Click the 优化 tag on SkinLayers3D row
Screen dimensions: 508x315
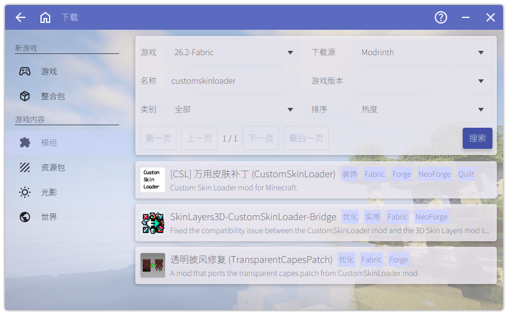[350, 216]
